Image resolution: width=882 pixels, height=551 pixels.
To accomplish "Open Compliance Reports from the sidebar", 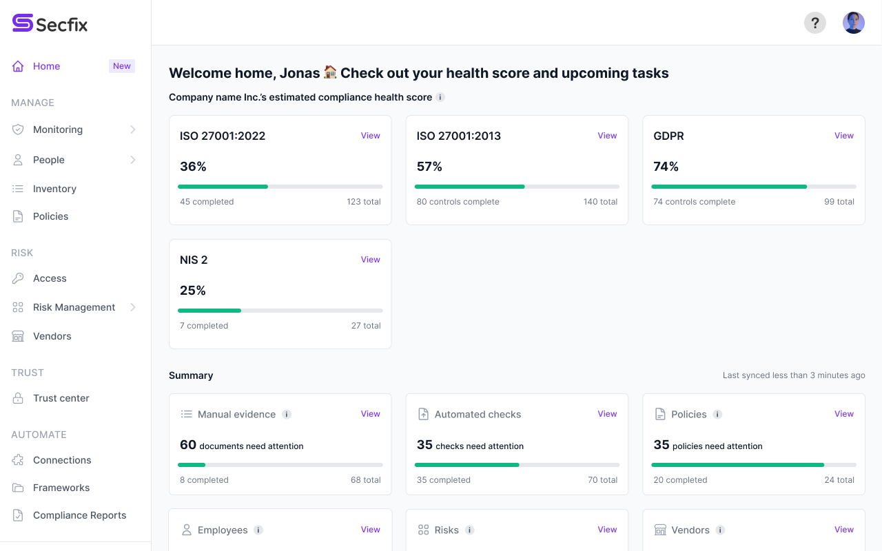I will 79,515.
